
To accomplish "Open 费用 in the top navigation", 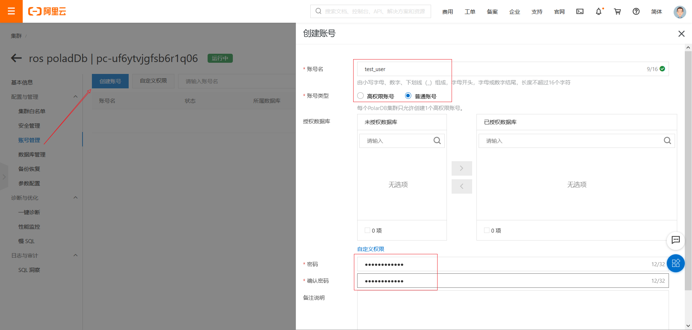I will coord(448,12).
